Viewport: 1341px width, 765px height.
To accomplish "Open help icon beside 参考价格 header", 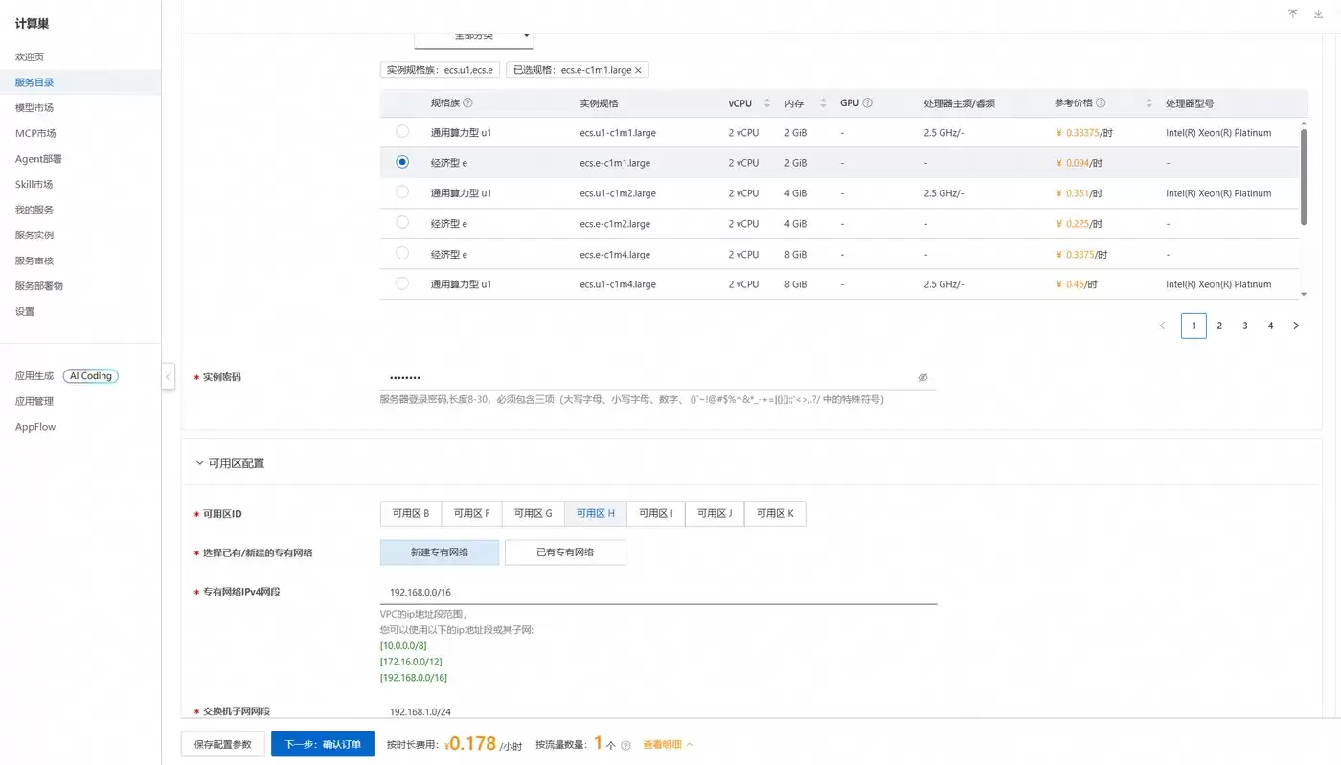I will click(x=1101, y=103).
